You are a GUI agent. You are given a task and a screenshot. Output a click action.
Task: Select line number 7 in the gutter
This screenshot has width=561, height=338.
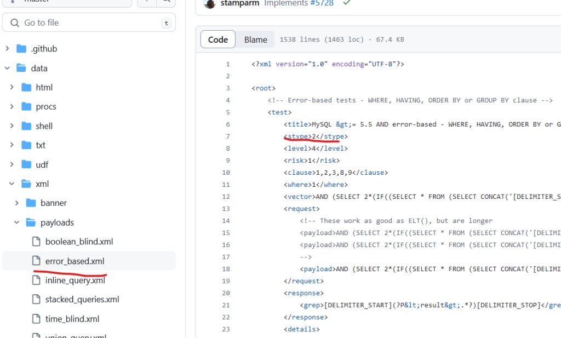pos(227,136)
